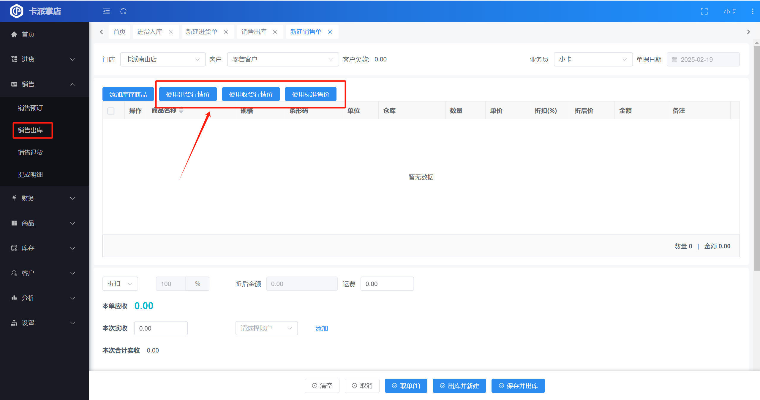The image size is (760, 400).
Task: Click the 保存并出库 button
Action: pos(518,386)
